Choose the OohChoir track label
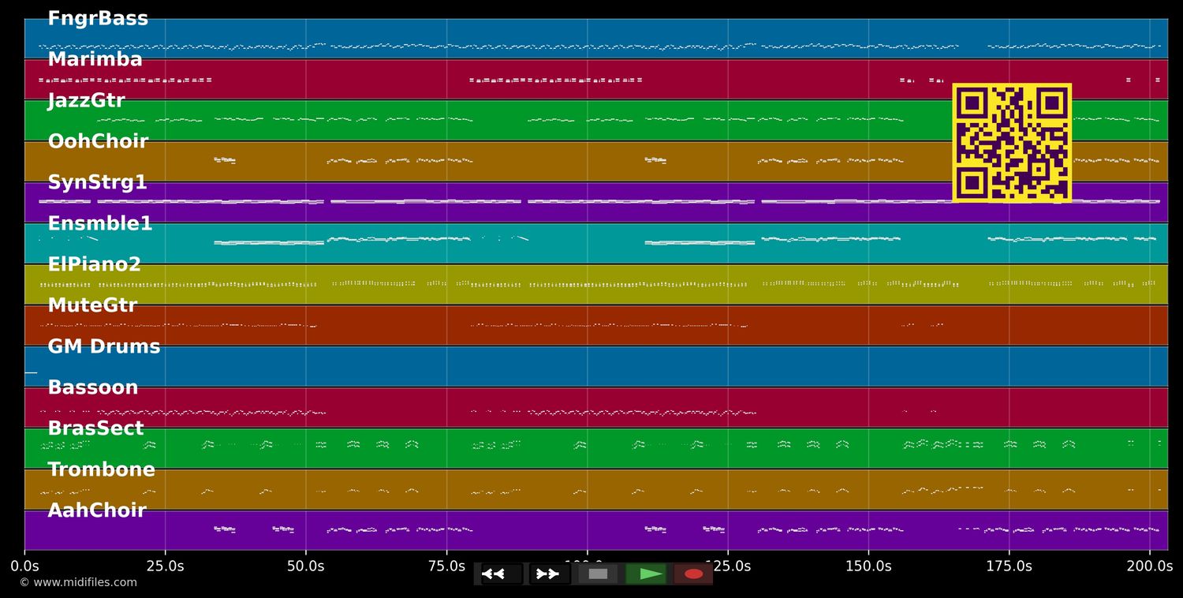 (98, 142)
